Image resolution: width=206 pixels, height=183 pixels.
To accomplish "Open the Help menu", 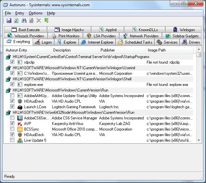I will (51, 13).
